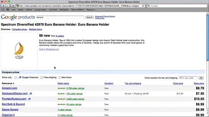Open the 8 sellers link
The width and height of the screenshot is (209, 117).
tap(60, 36)
